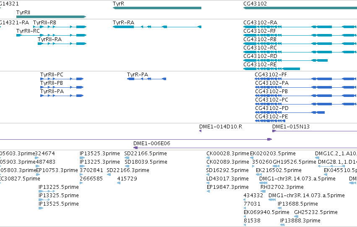Select the DME1-014D10.R clone label
Viewport: 357px width, 227px height.
221,127
